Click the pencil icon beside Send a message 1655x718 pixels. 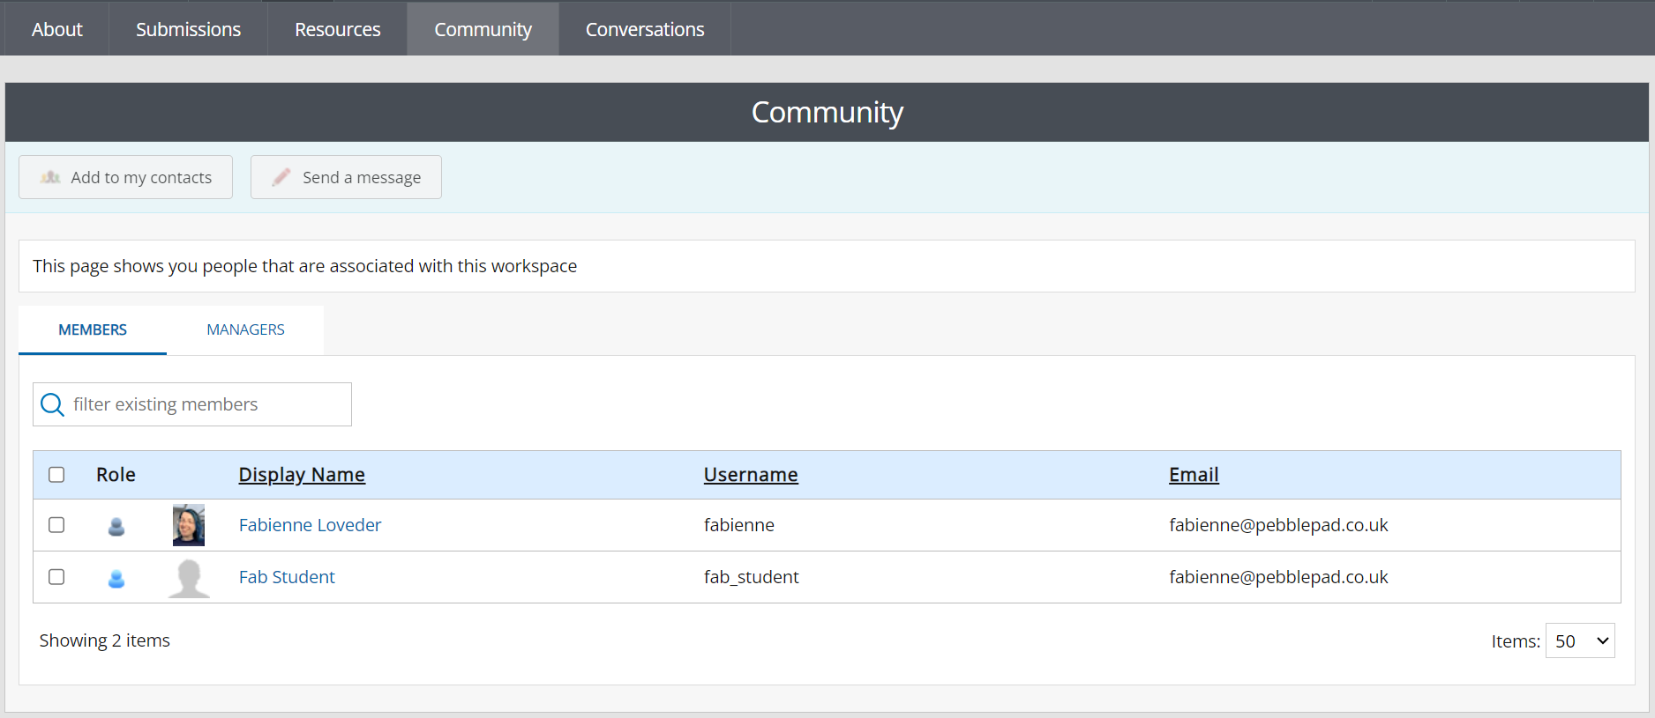(x=281, y=177)
